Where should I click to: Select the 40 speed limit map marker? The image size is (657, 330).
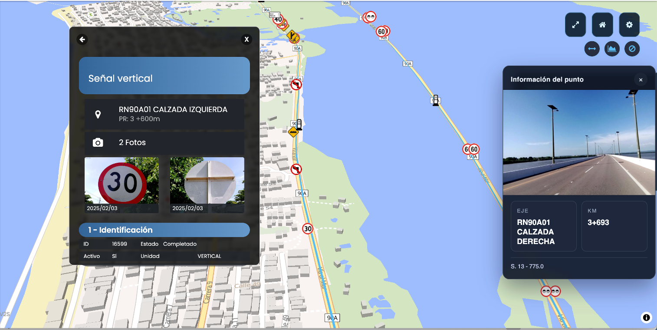[278, 20]
